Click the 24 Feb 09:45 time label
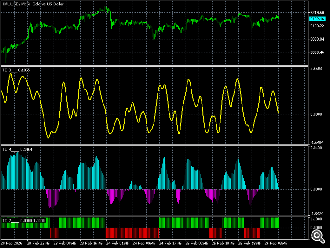This screenshot has width=330, height=248. coord(144,243)
